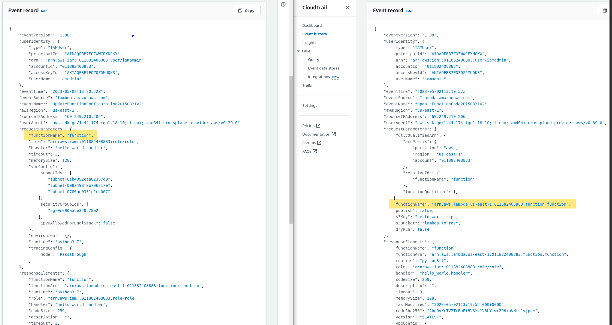This screenshot has width=612, height=325.
Task: Collapse the Lake section triangle
Action: tap(298, 51)
